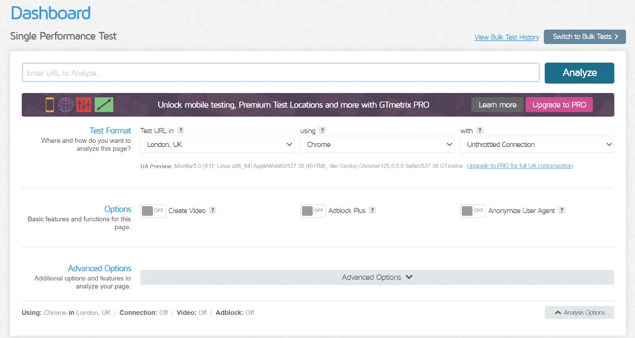635x338 pixels.
Task: Open the Unthrottled Connection dropdown
Action: click(x=537, y=145)
